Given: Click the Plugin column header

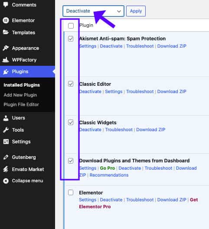Looking at the screenshot, I should [86, 25].
